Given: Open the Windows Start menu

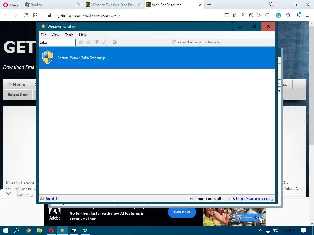Looking at the screenshot, I should pos(6,230).
